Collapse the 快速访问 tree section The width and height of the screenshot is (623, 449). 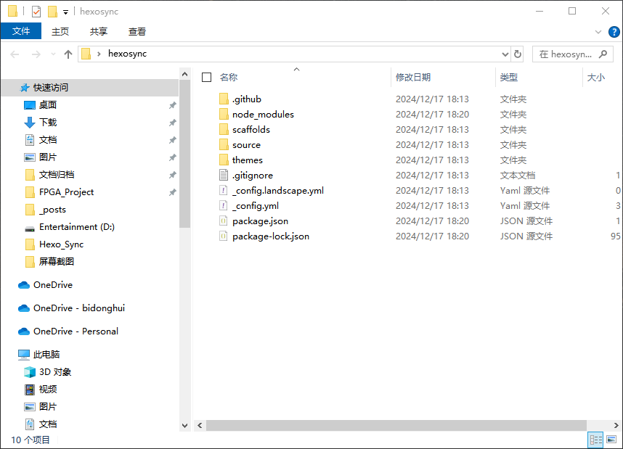8,87
